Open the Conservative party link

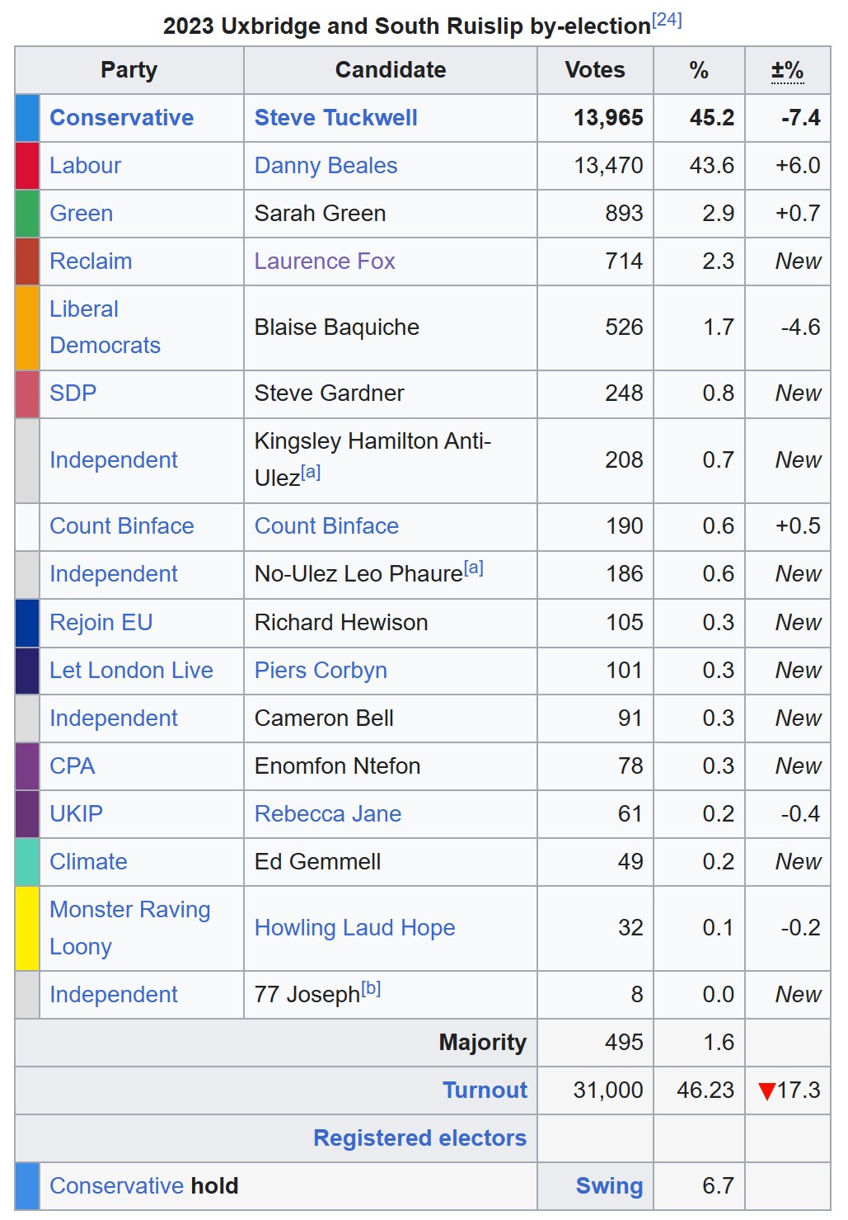pos(121,118)
